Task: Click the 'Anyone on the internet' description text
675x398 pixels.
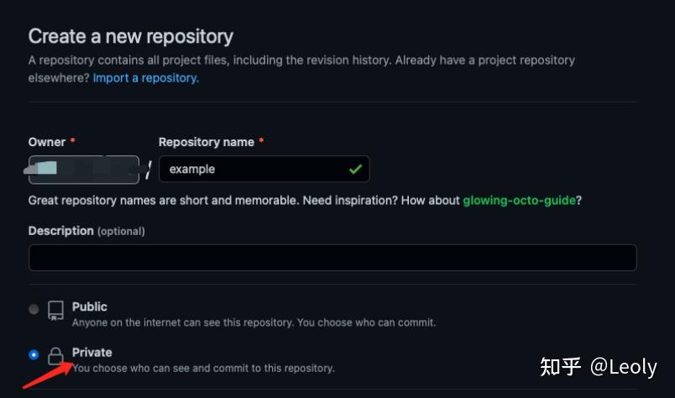Action: [x=254, y=322]
